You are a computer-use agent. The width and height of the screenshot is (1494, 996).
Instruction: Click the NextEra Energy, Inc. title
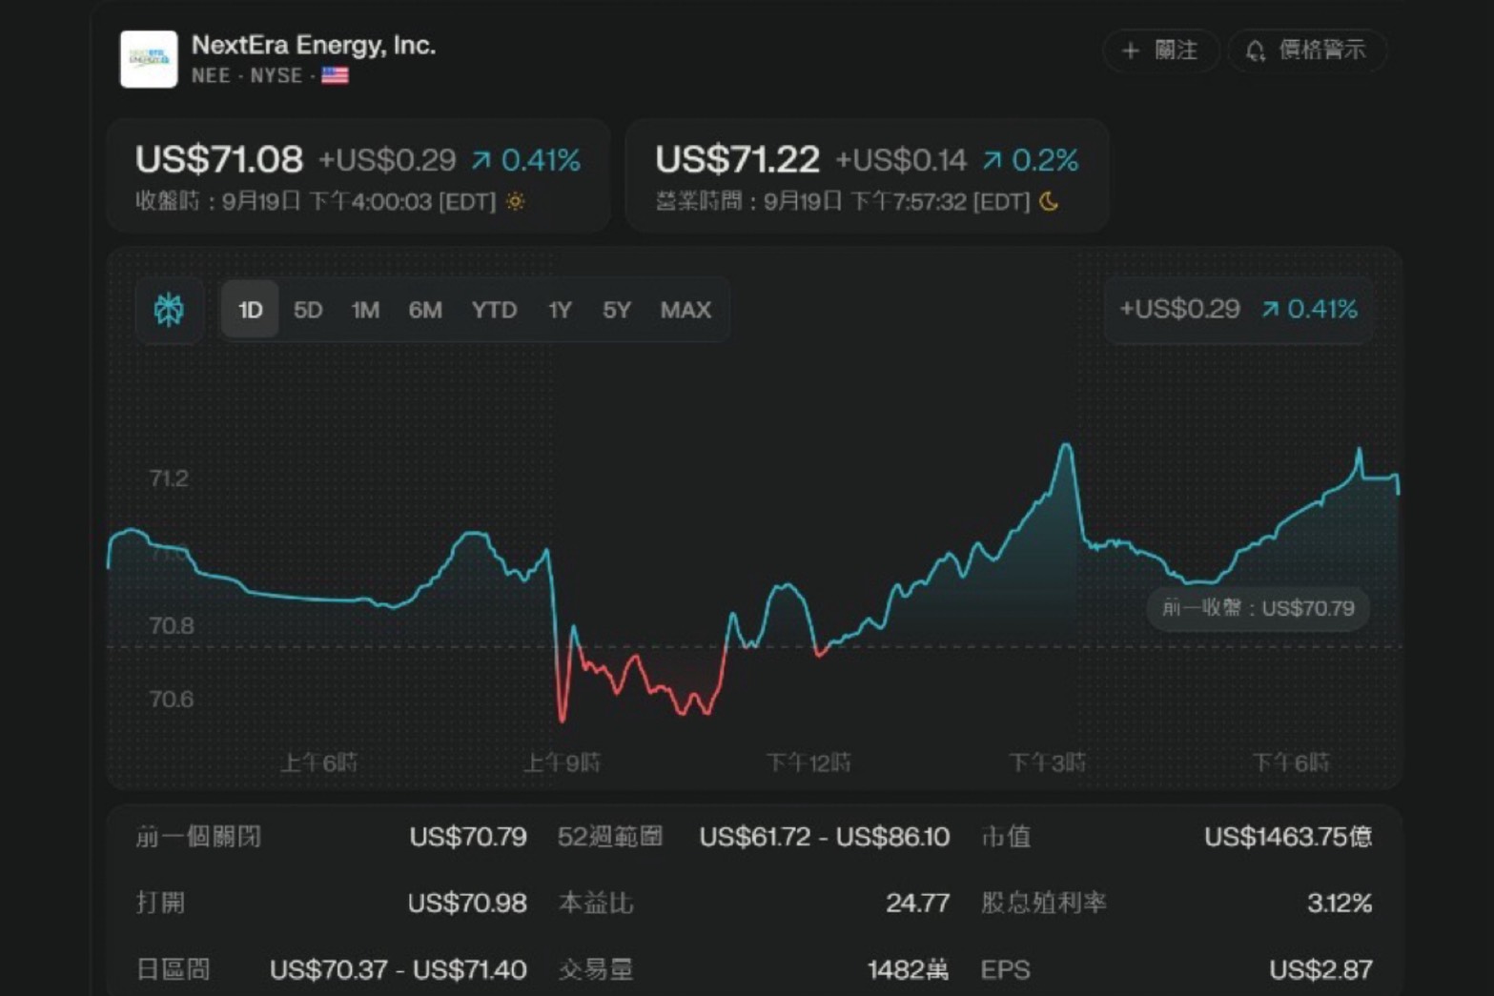[x=314, y=45]
